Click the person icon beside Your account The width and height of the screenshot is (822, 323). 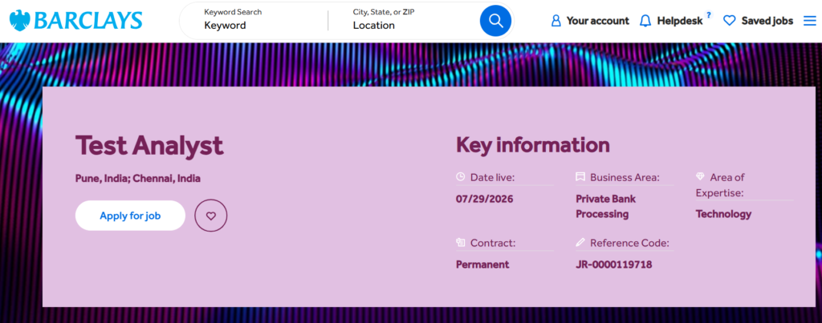[x=555, y=21]
